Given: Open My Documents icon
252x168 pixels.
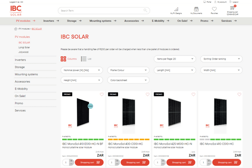Looking at the screenshot, I should (x=196, y=9).
